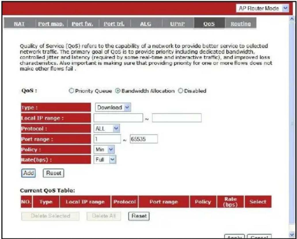Click the Select column header
This screenshot has height=239, width=297.
click(x=258, y=202)
